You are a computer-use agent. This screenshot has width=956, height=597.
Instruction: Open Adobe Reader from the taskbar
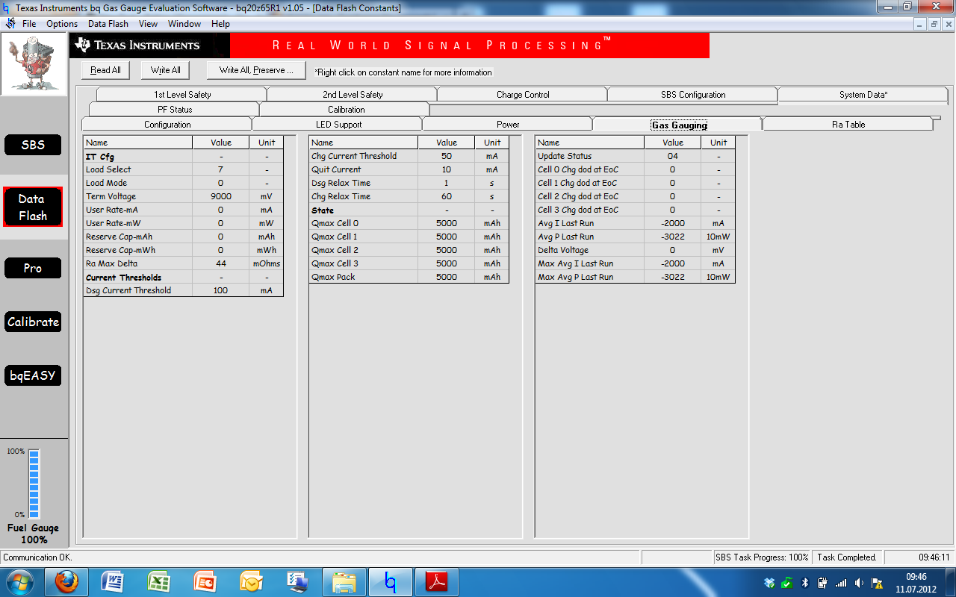436,582
